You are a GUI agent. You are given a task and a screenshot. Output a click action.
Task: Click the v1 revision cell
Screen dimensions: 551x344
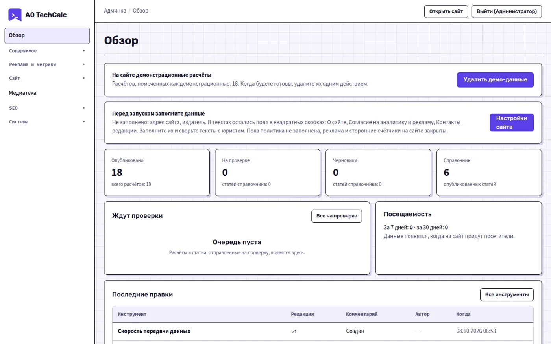point(294,332)
